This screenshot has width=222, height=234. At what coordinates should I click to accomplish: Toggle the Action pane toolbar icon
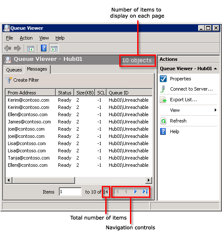[x=54, y=48]
